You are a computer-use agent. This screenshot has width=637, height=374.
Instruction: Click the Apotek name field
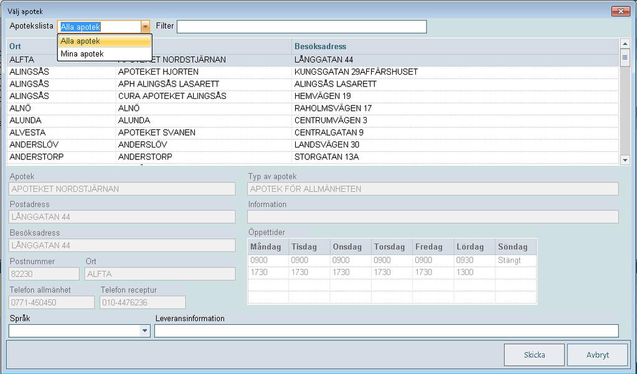tap(122, 189)
